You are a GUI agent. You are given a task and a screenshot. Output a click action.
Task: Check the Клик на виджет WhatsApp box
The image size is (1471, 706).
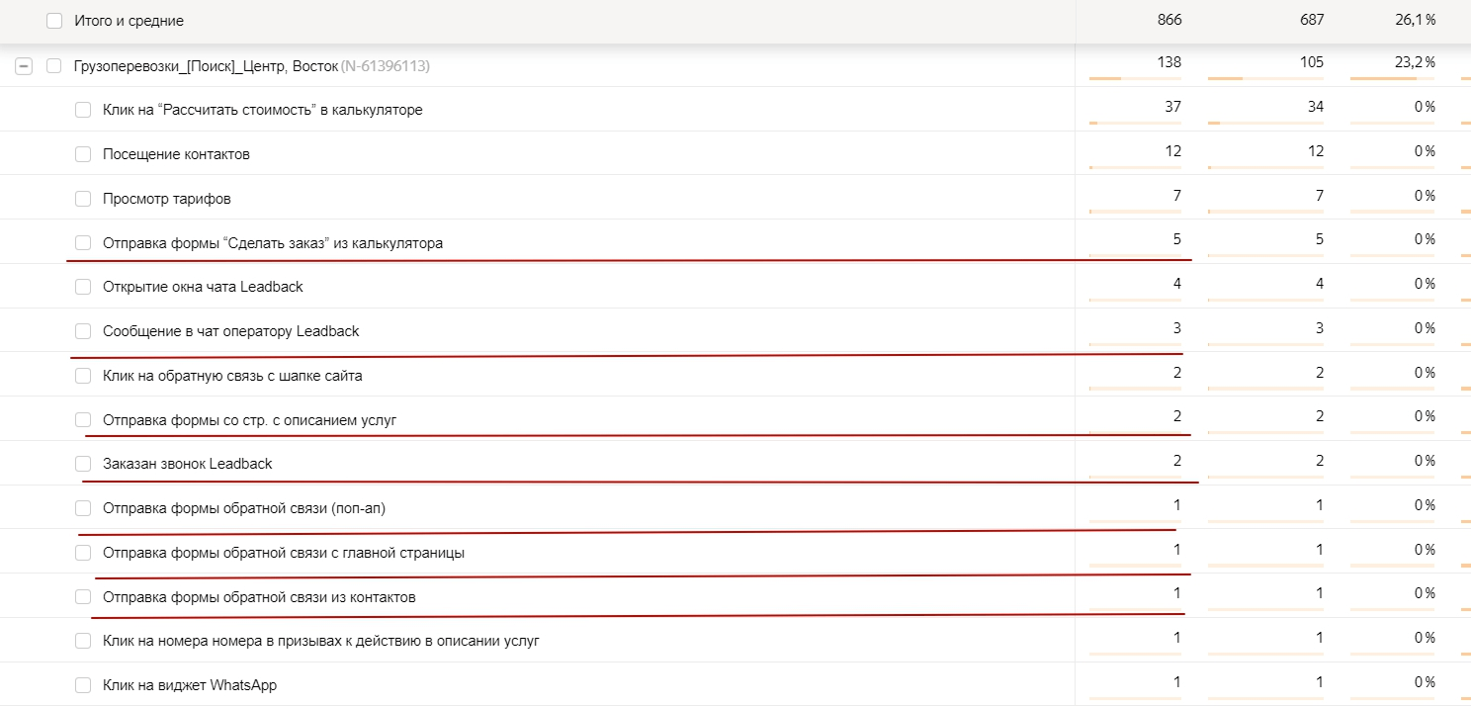tap(83, 685)
